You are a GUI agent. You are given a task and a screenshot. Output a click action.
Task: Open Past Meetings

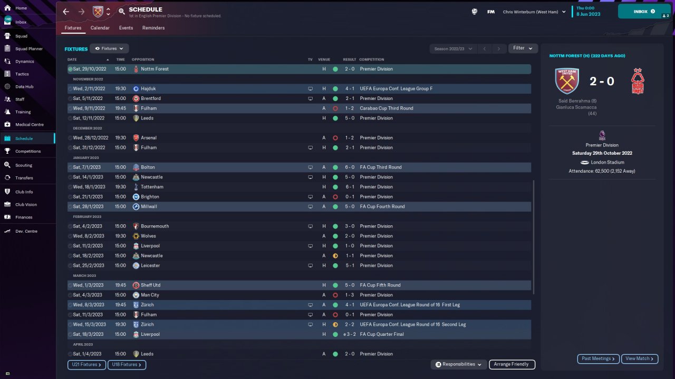point(598,358)
